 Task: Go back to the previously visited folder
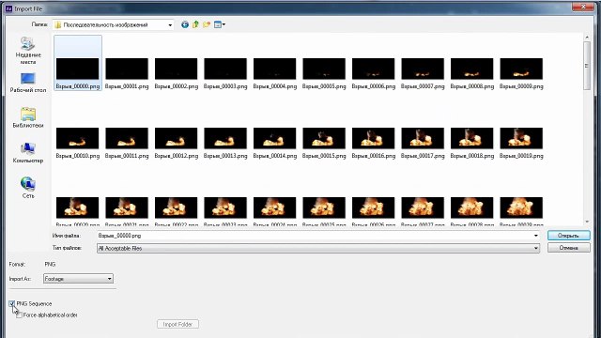pos(185,25)
